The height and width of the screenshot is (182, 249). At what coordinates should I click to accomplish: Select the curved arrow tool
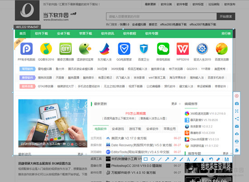click(174, 159)
